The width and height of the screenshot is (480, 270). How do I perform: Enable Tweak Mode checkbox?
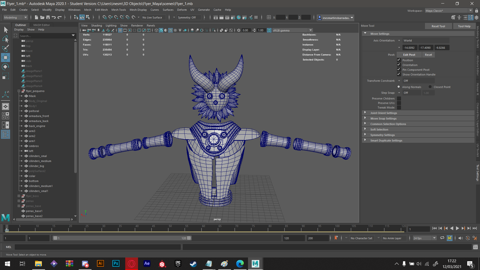pos(399,107)
